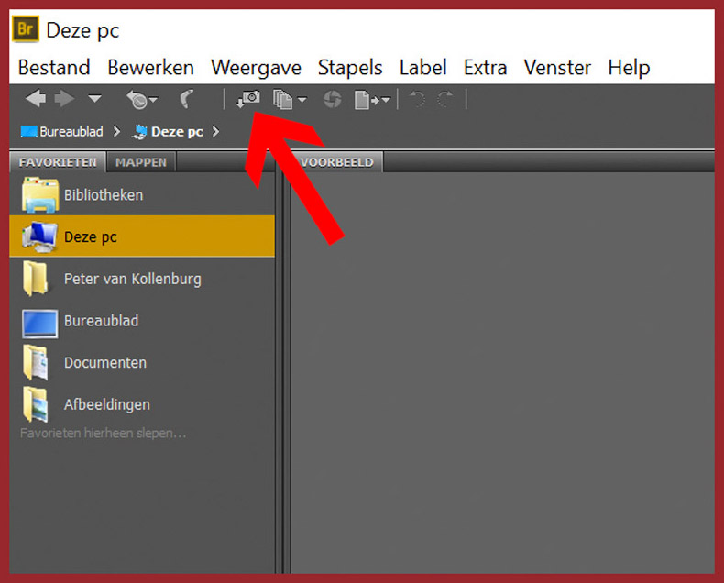This screenshot has height=583, width=724.
Task: Expand chevron after Bureaublad in breadcrumb
Action: click(116, 132)
